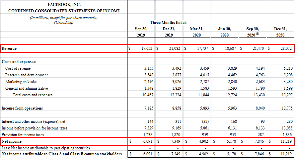Viewport: 295px width, 158px height.
Task: Click research and development value 4,015
Action: [204, 75]
